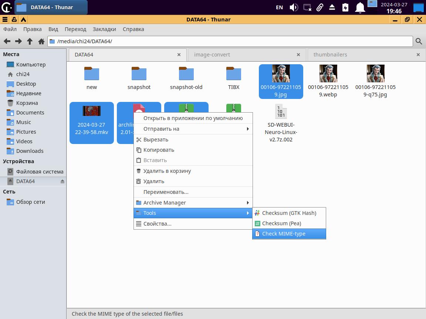This screenshot has height=319, width=426.
Task: Choose Открыть в приложении по умолчанию
Action: [193, 118]
